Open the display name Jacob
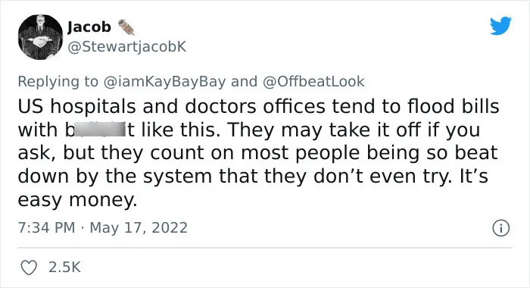 click(89, 27)
